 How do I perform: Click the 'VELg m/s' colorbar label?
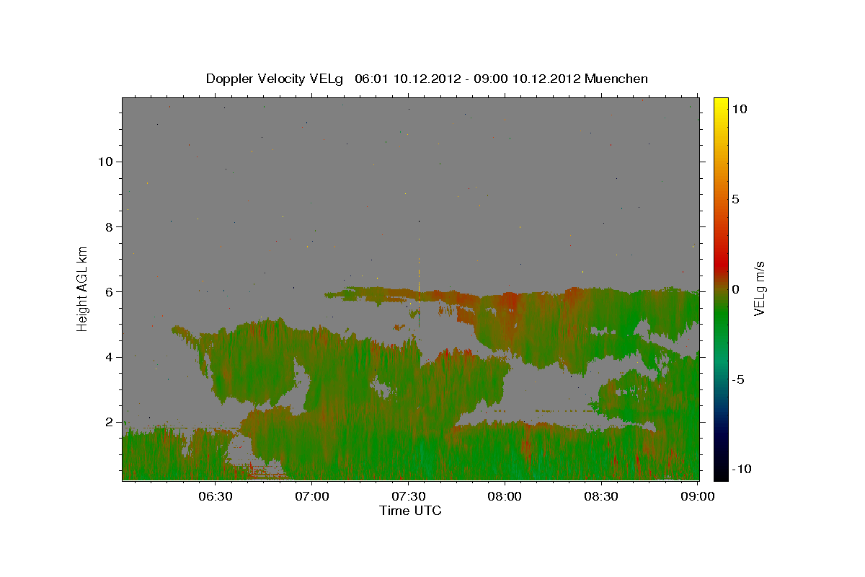click(x=759, y=288)
